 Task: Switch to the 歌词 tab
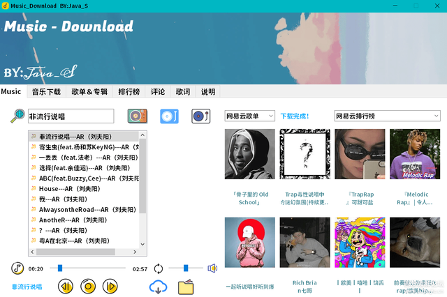point(183,91)
